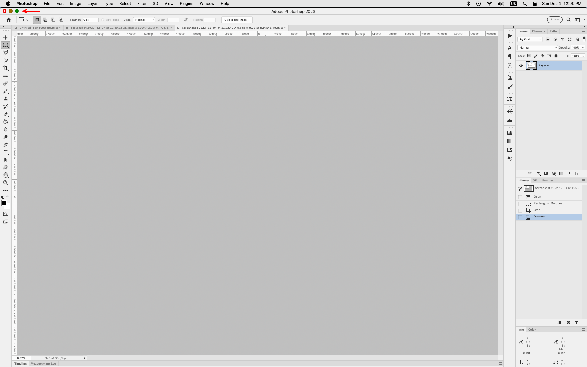Open the Filter menu
Viewport: 587px width, 367px height.
(142, 3)
